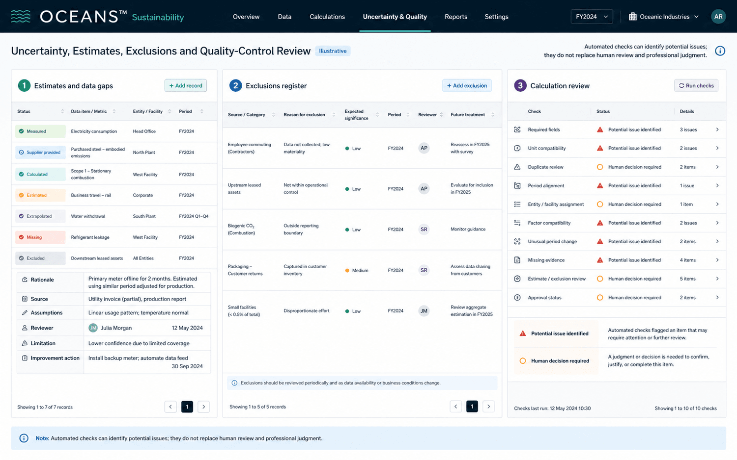Click the info icon in the exclusions notice
This screenshot has width=737, height=460.
(234, 383)
